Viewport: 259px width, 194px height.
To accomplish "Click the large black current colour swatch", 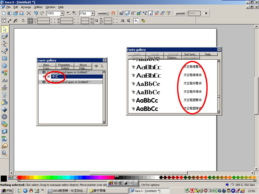I will (x=4, y=179).
